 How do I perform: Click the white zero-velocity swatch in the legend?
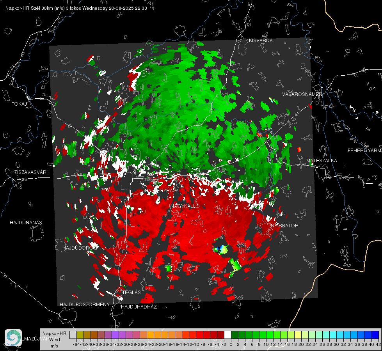point(227,335)
